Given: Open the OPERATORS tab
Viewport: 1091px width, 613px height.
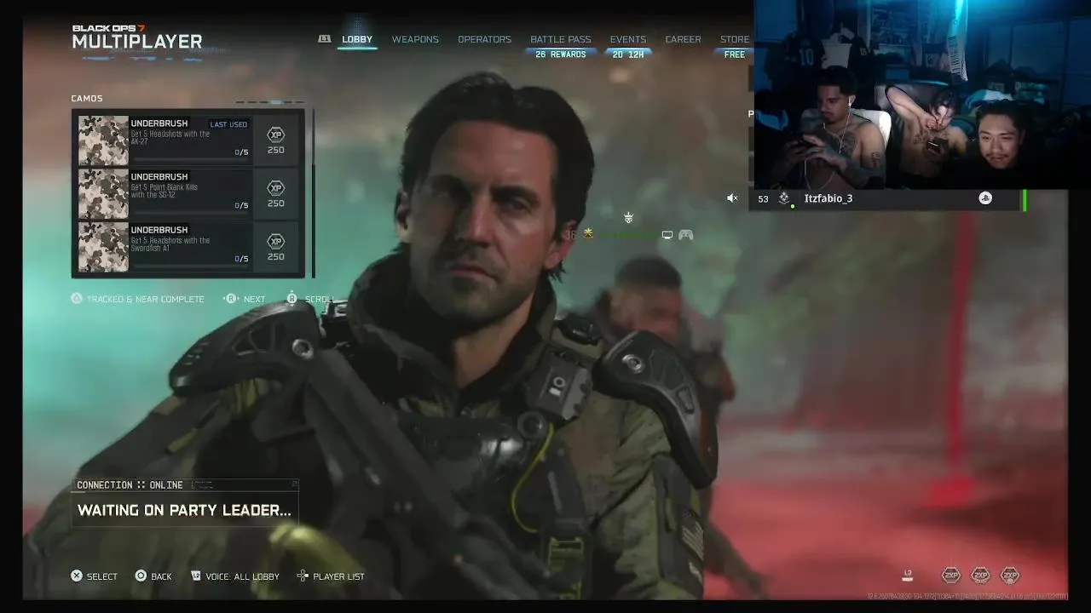Looking at the screenshot, I should 484,39.
